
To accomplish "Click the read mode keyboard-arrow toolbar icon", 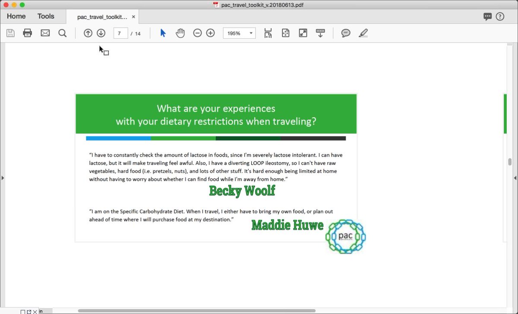I will 320,33.
